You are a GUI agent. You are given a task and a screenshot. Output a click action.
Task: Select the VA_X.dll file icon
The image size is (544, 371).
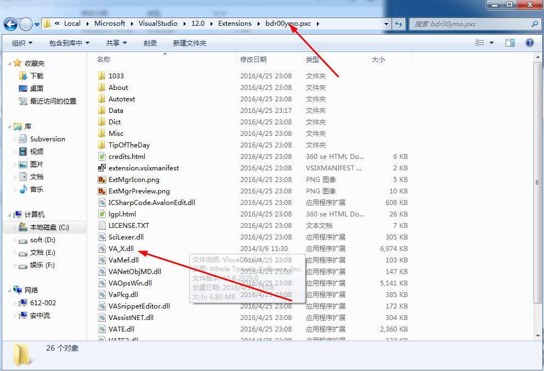(x=101, y=248)
